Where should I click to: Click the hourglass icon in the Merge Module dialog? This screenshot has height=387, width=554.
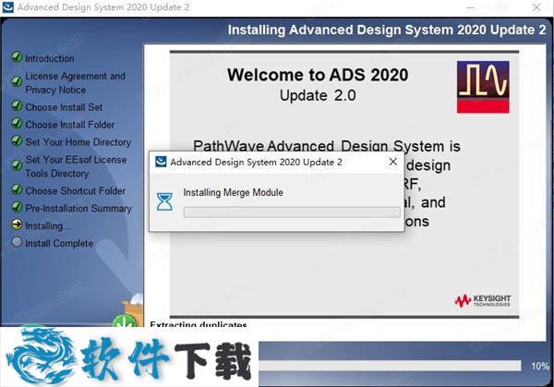coord(164,201)
